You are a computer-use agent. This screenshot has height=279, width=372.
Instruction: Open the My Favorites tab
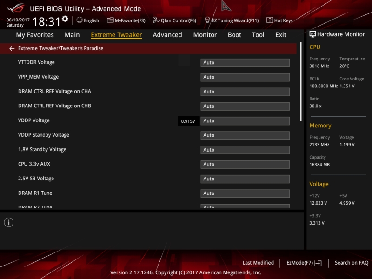(35, 35)
